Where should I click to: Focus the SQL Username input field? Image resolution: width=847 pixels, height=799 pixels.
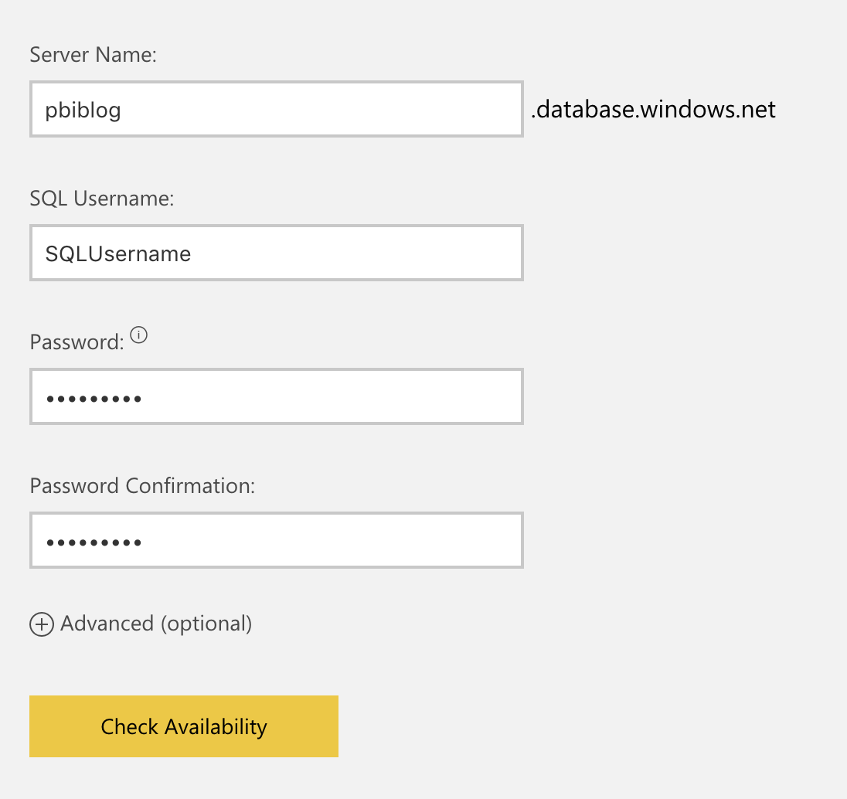pyautogui.click(x=276, y=253)
